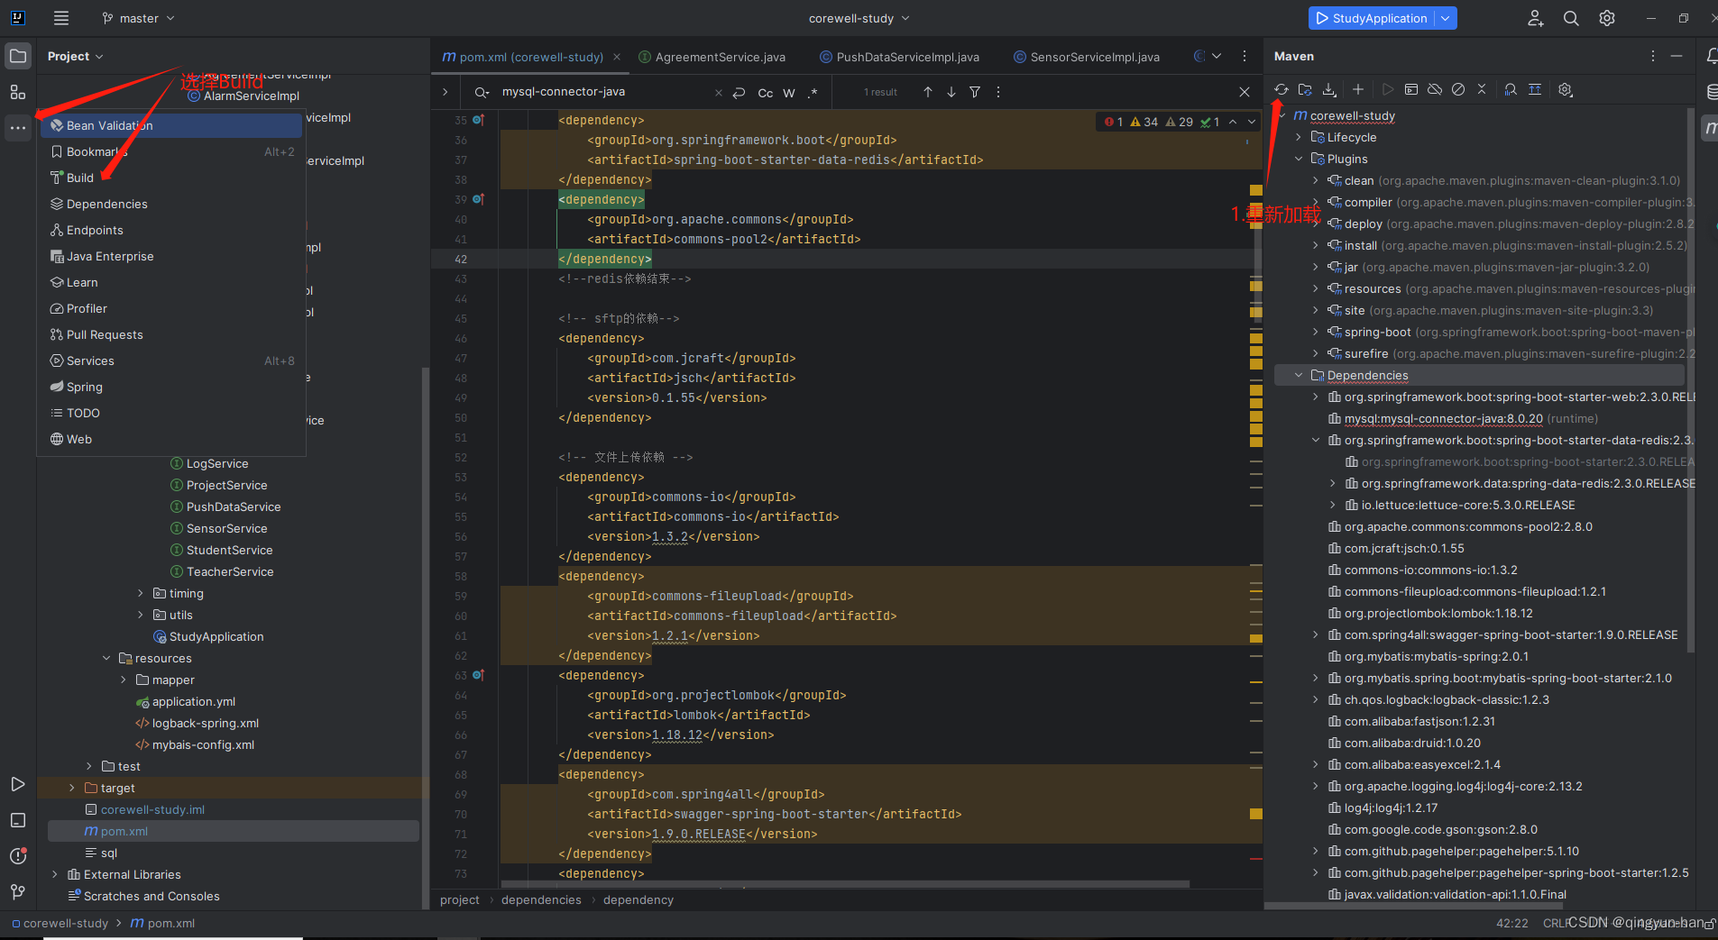Viewport: 1718px width, 940px height.
Task: Toggle Regex option in find bar
Action: 813,92
